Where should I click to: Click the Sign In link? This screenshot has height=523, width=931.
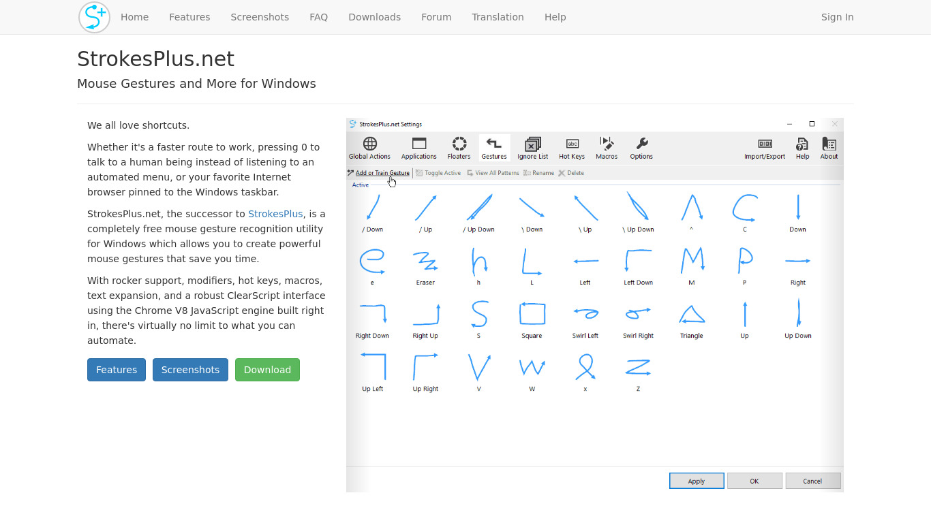tap(837, 17)
